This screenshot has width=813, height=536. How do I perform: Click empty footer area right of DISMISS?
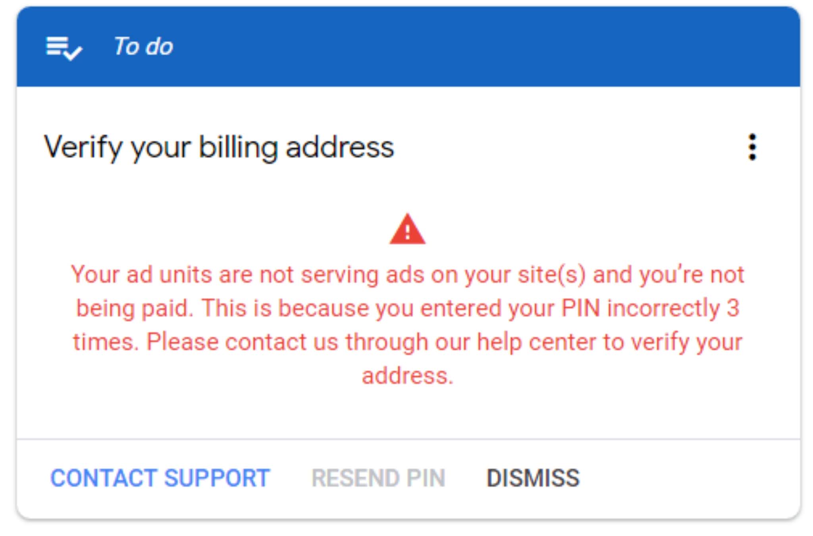[x=691, y=478]
